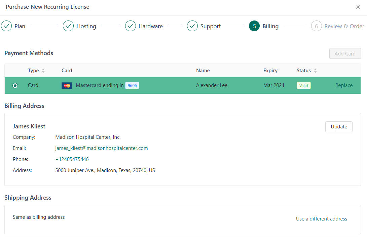Go to the Review & Order step label
The height and width of the screenshot is (241, 367).
[344, 26]
